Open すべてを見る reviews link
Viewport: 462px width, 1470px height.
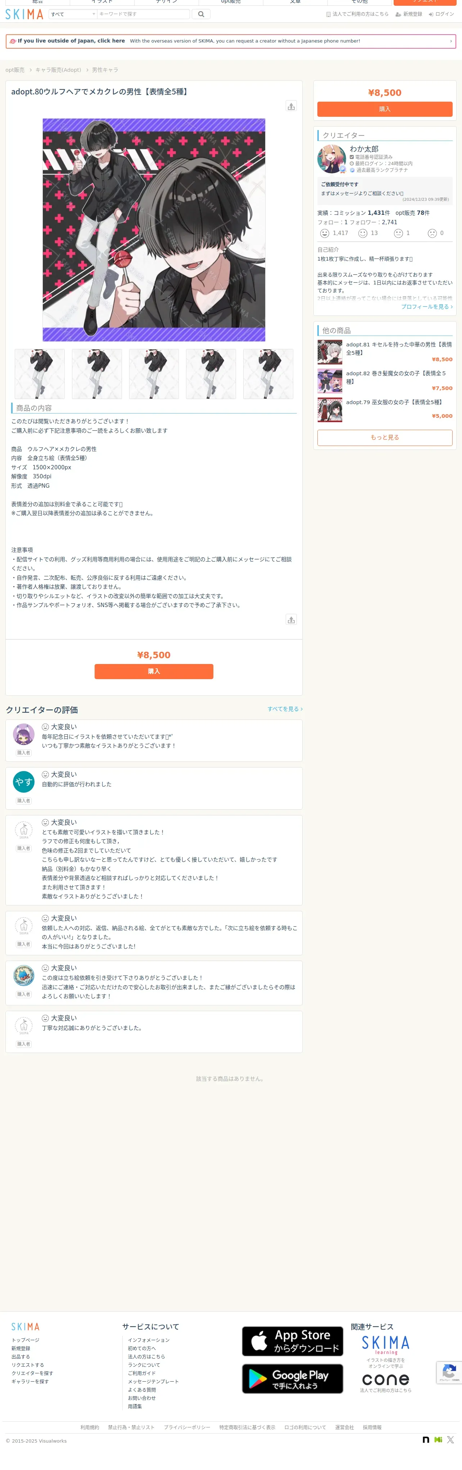pos(285,709)
